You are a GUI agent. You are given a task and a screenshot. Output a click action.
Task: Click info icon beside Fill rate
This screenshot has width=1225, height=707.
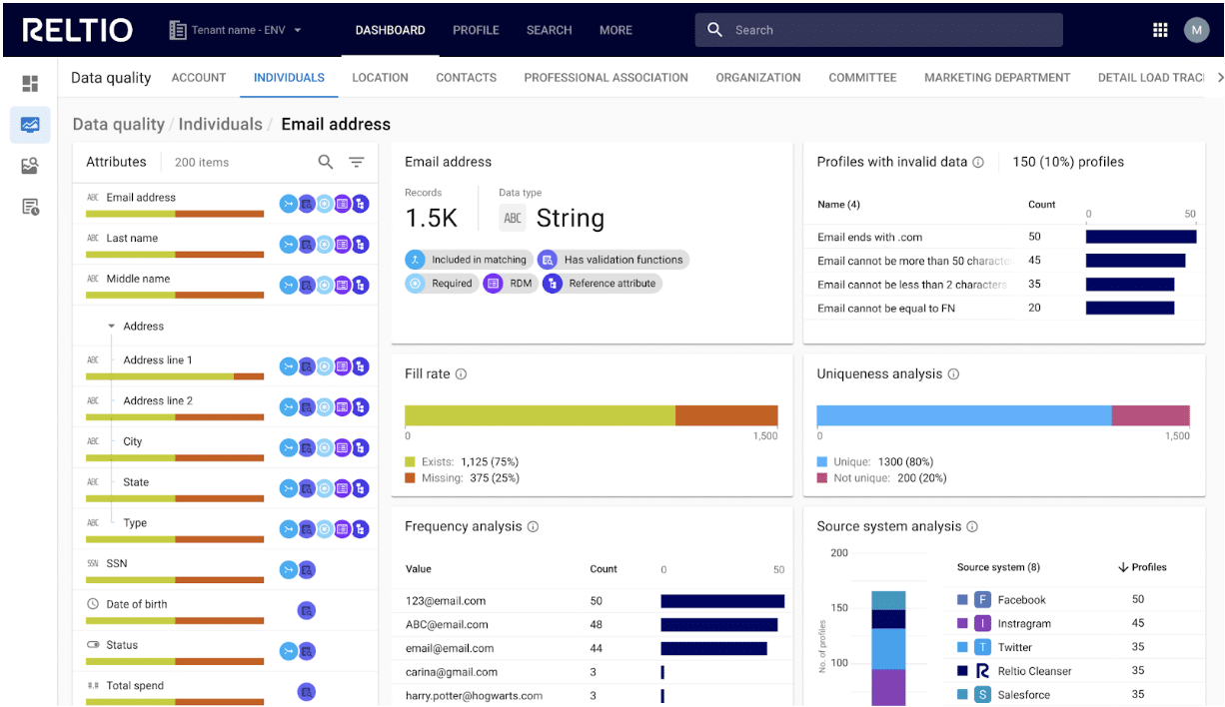461,374
